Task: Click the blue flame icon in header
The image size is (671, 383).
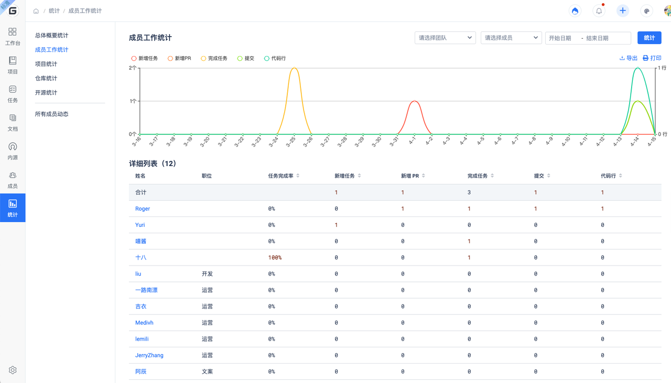Action: click(575, 11)
